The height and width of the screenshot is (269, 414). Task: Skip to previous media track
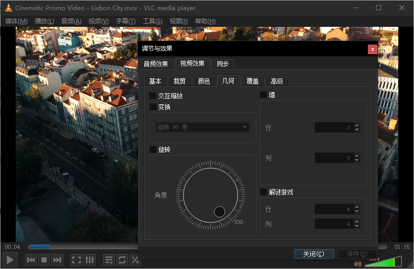pos(31,260)
